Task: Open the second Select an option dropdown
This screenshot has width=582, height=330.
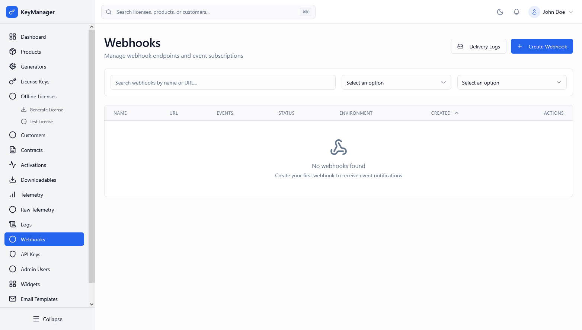Action: coord(511,82)
